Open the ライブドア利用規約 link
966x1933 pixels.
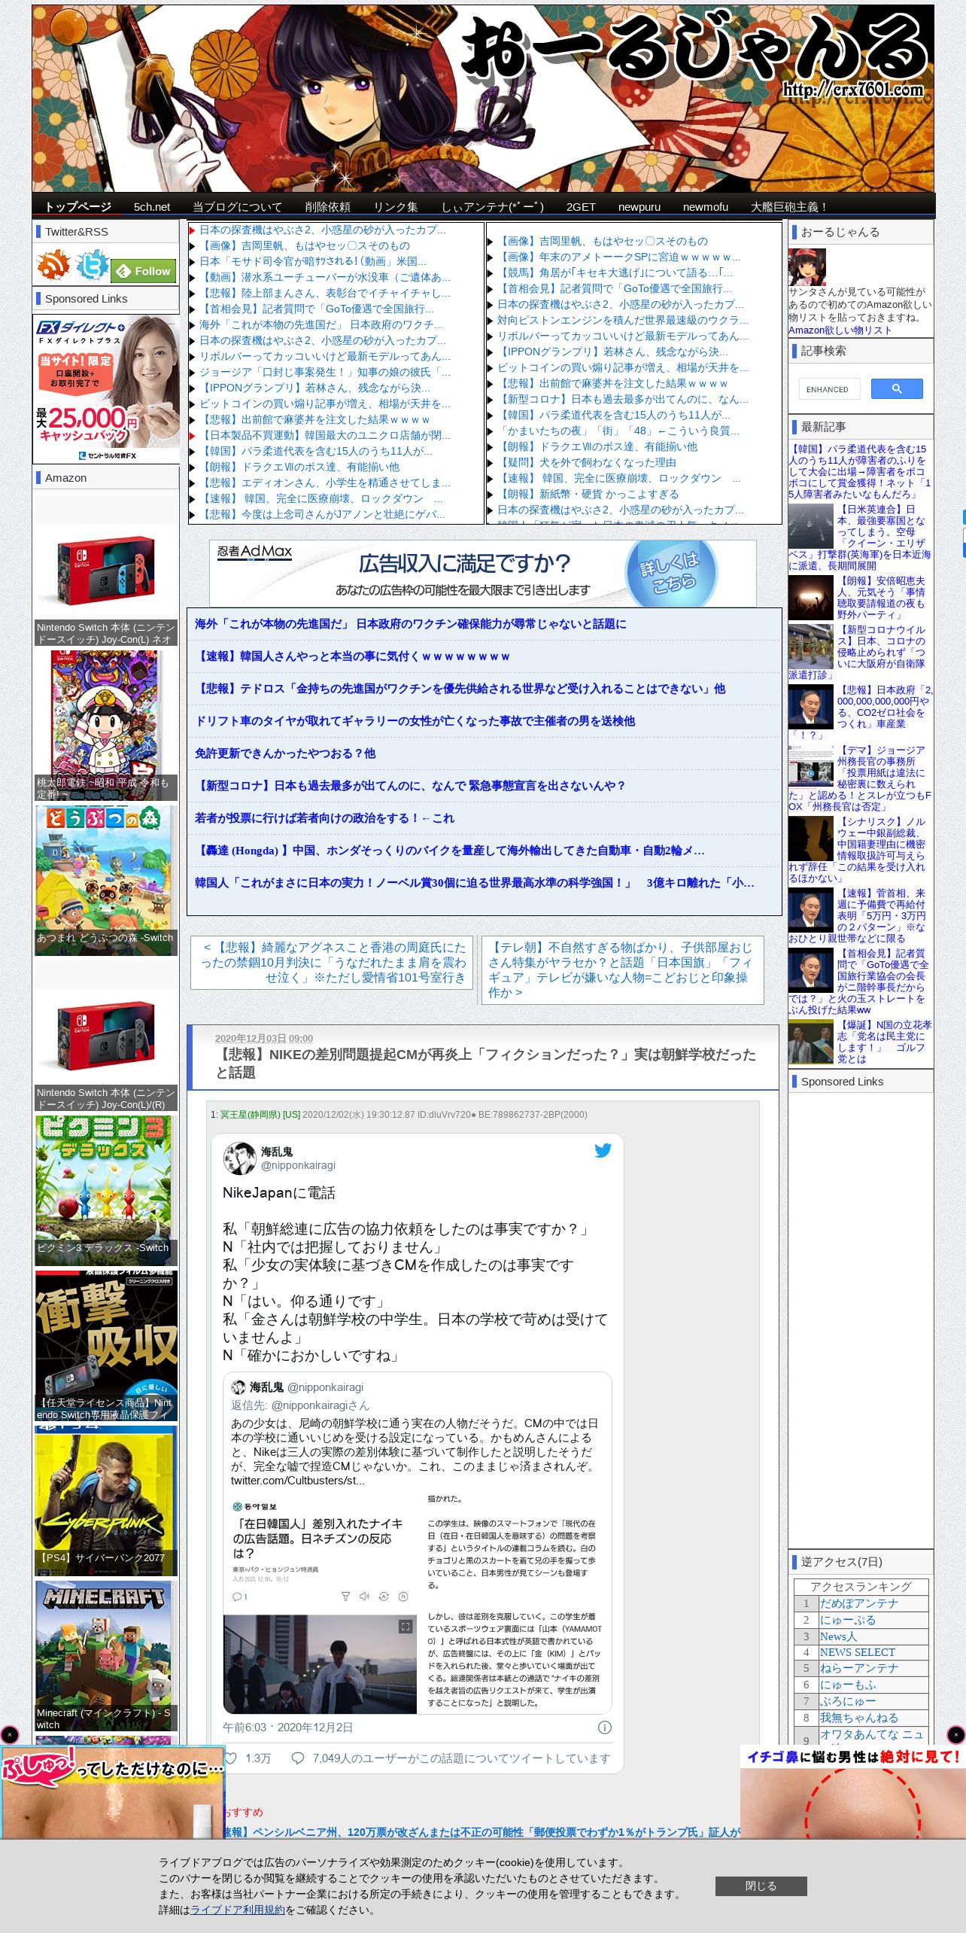click(x=238, y=1910)
